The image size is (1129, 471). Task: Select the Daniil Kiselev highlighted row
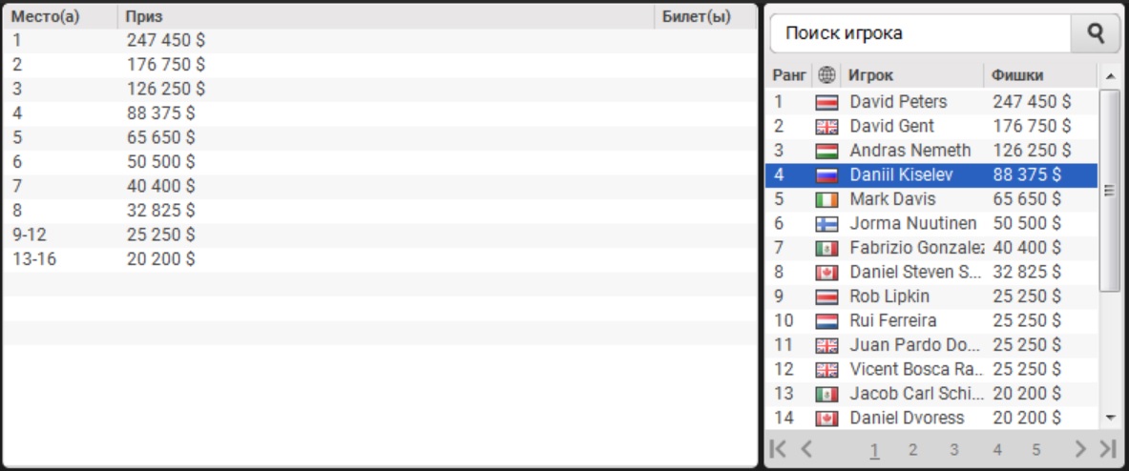(x=931, y=174)
